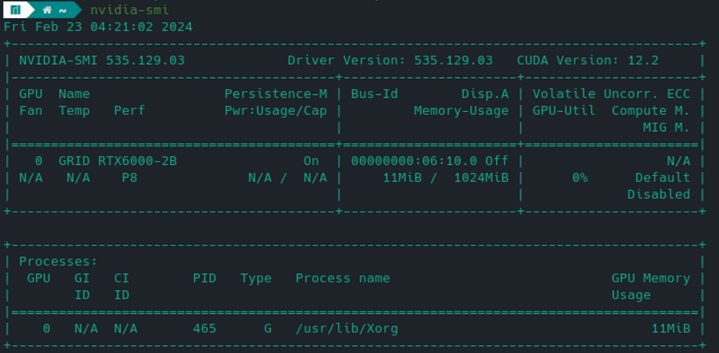Select the Driver Version 535.129.03 text
The width and height of the screenshot is (719, 353).
389,60
